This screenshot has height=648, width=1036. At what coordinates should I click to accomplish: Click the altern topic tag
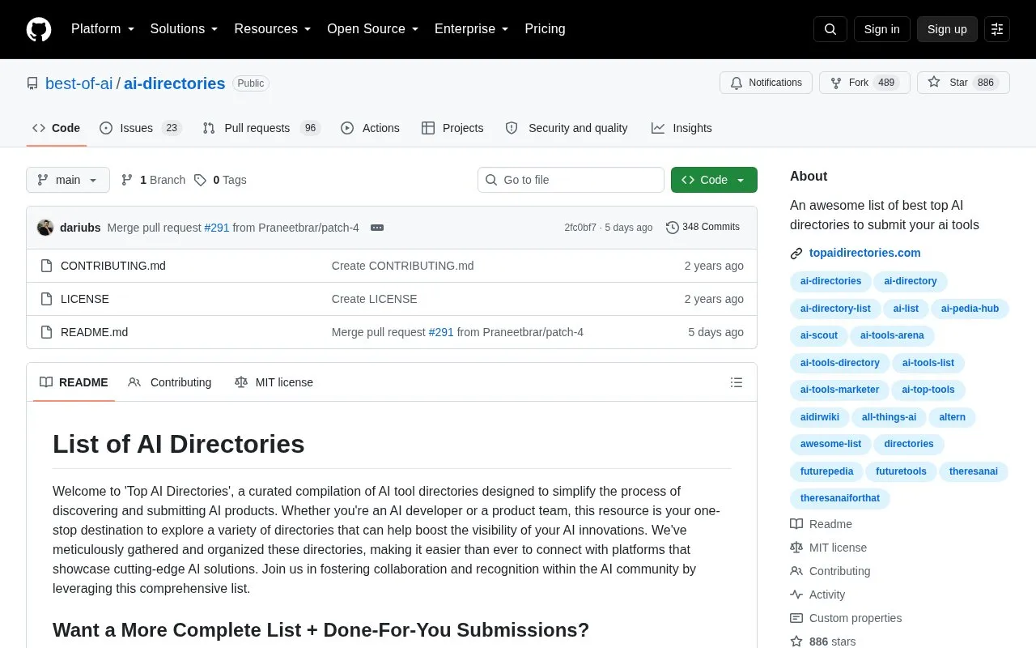[x=952, y=417]
